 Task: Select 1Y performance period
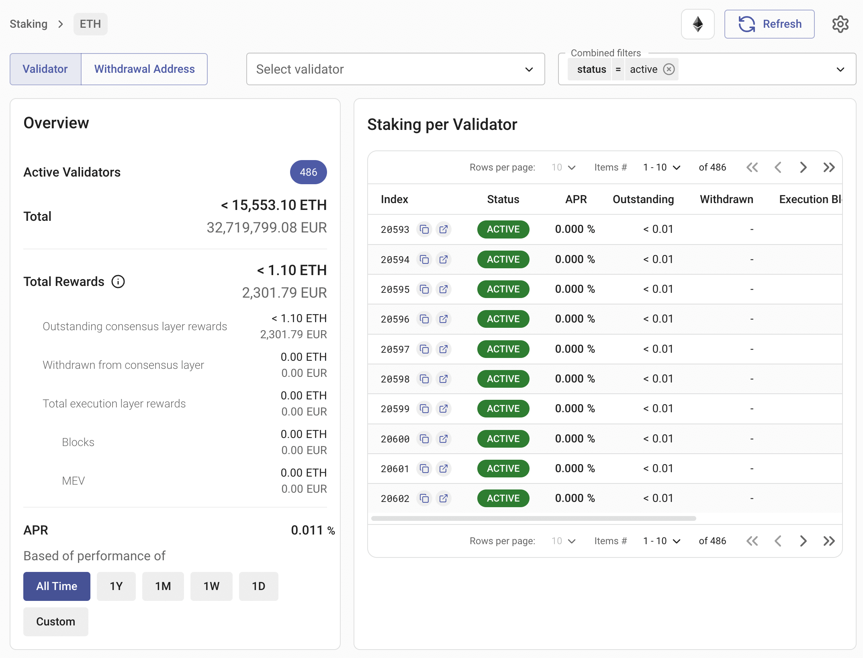[116, 586]
